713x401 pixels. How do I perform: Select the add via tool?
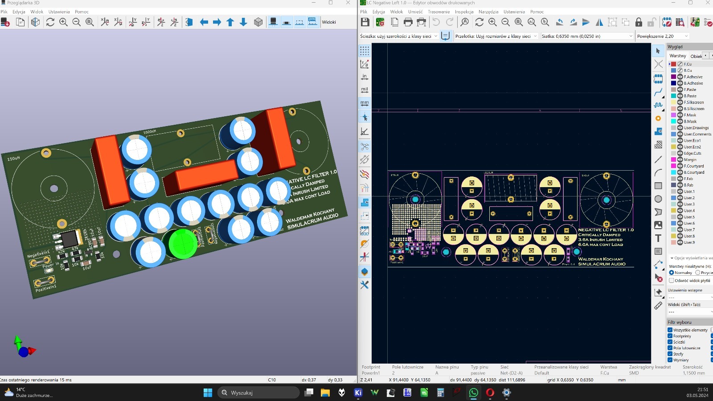658,119
